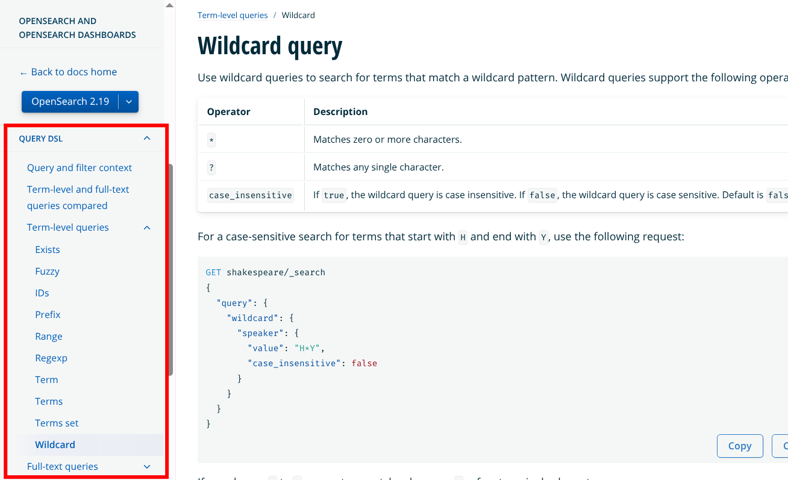This screenshot has height=480, width=788.
Task: Expand the Full-text queries chevron
Action: (x=147, y=467)
